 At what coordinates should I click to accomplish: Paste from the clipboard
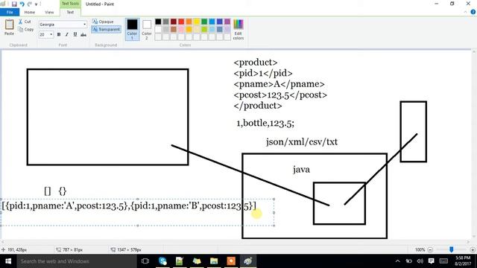9,27
